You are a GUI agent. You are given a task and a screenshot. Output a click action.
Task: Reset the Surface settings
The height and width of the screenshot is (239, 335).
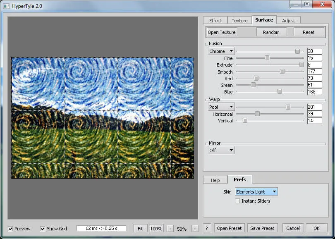coord(308,32)
